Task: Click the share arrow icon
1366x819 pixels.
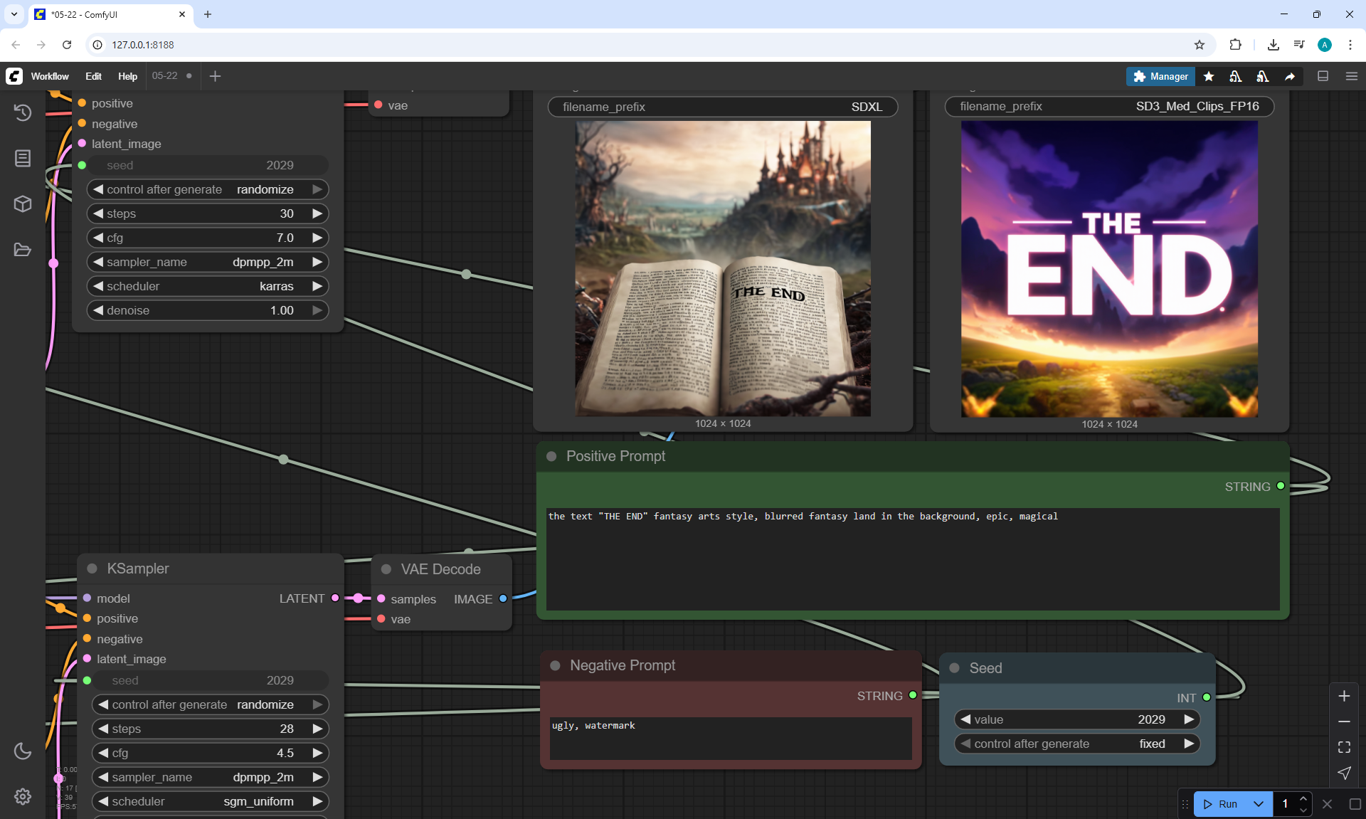Action: pos(1290,76)
